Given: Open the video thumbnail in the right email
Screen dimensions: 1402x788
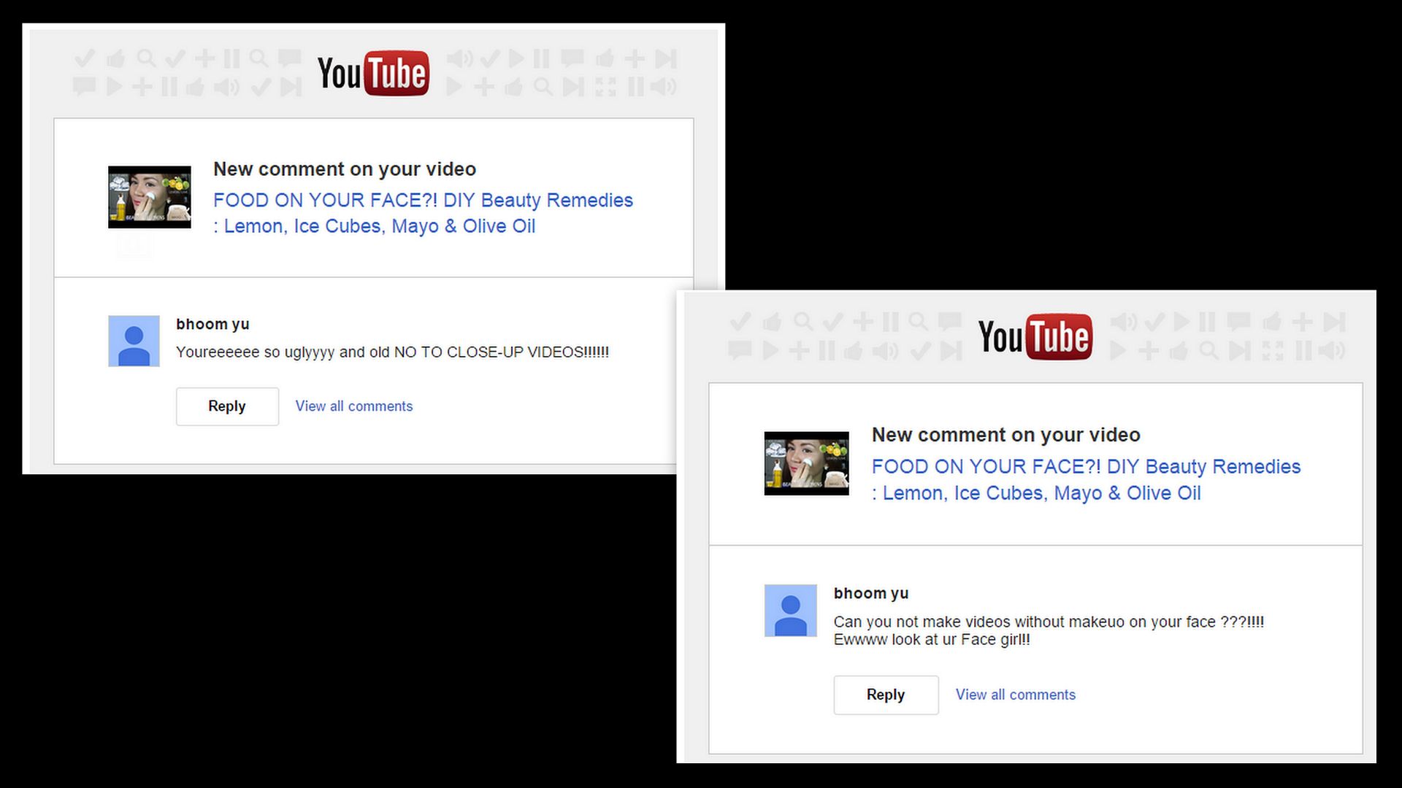Looking at the screenshot, I should 807,463.
